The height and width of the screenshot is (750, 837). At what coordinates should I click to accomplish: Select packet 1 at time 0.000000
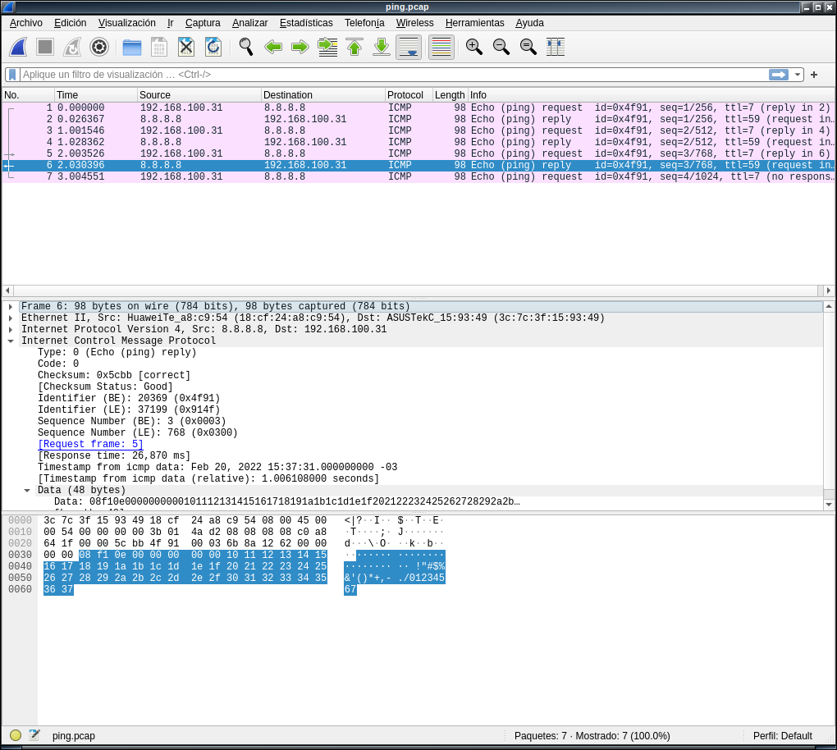click(418, 107)
